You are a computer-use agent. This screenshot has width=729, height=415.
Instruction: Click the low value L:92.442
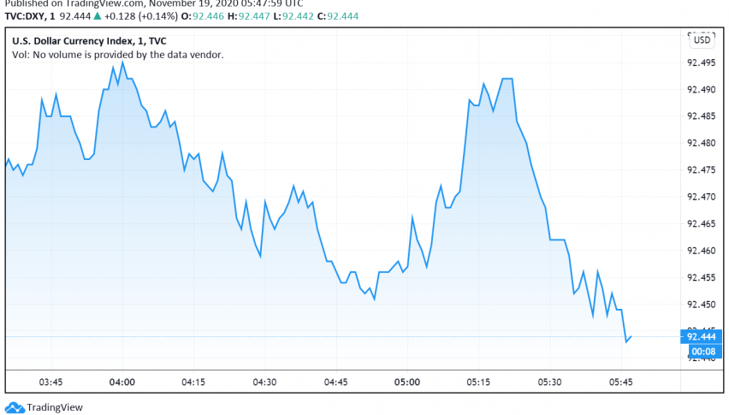[293, 16]
